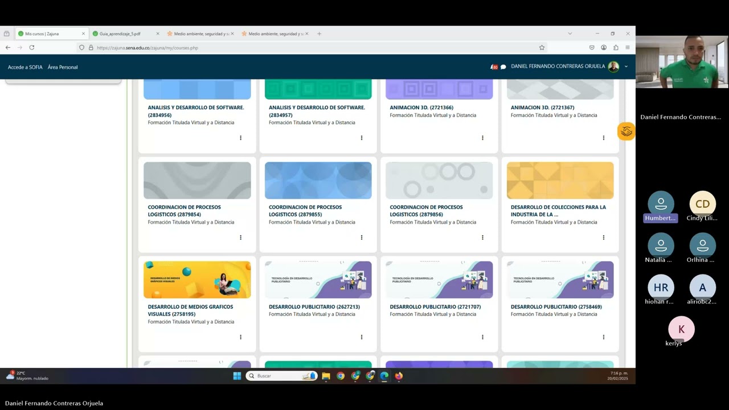The height and width of the screenshot is (410, 729).
Task: Open the list all tabs dropdown
Action: click(x=570, y=34)
